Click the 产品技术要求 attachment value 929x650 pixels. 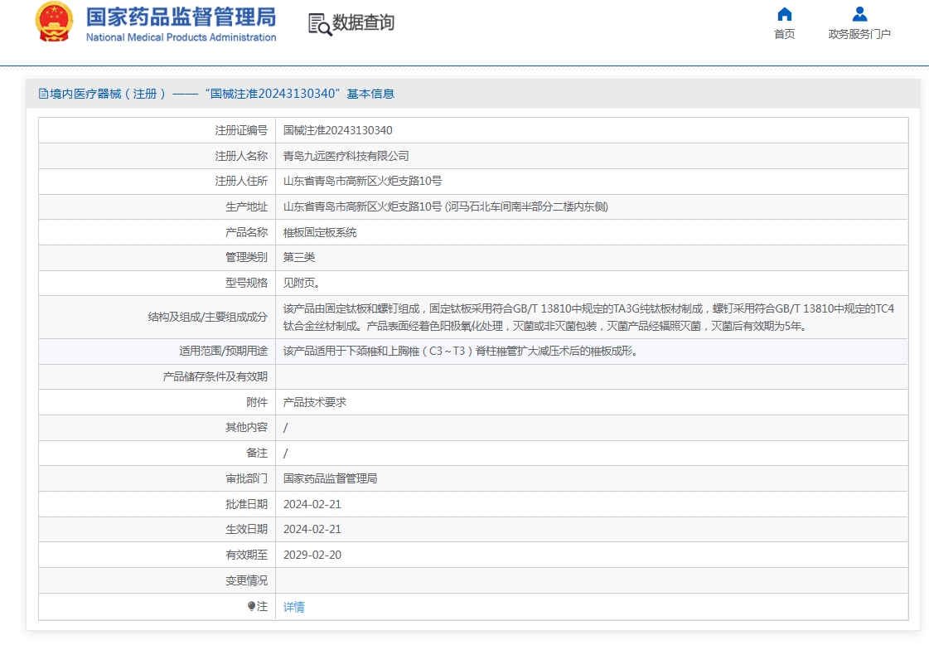pyautogui.click(x=315, y=402)
